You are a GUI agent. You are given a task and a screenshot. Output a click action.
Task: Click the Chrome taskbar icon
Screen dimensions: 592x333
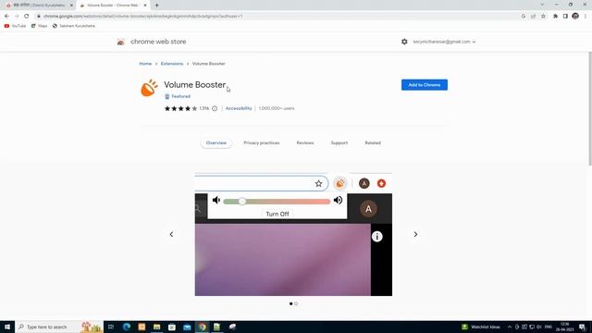(203, 327)
